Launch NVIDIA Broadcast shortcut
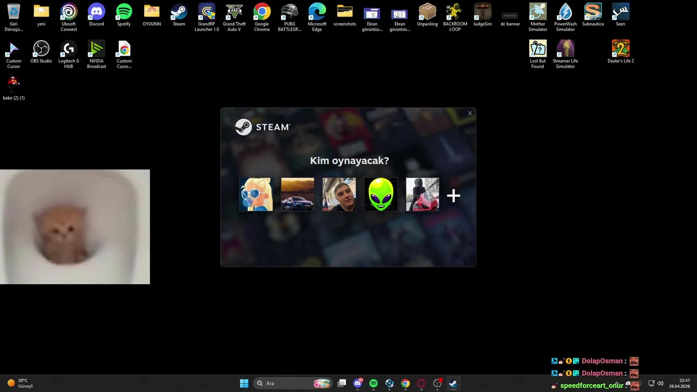This screenshot has height=392, width=697. pyautogui.click(x=96, y=54)
